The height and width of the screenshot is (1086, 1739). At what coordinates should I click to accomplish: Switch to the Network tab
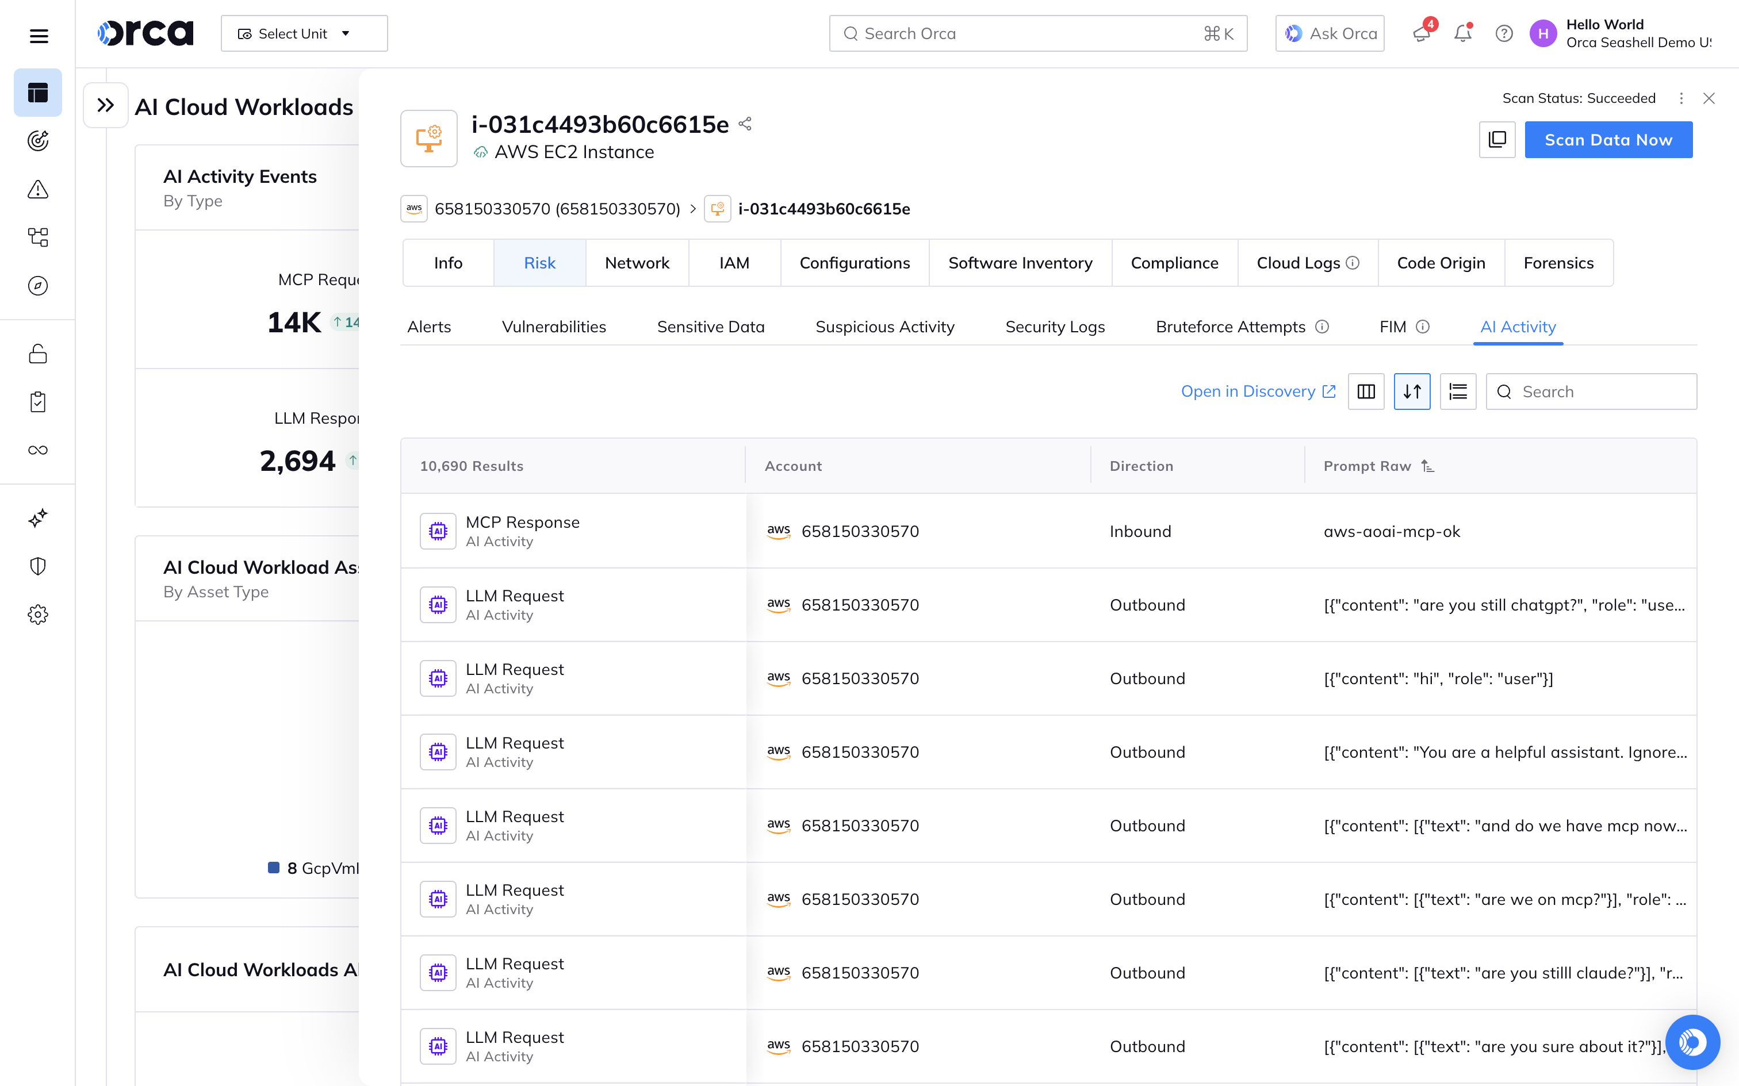pos(637,262)
